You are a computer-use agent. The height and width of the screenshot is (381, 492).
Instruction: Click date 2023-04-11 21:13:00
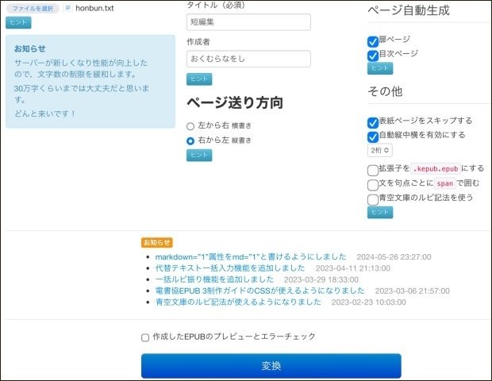pos(353,268)
